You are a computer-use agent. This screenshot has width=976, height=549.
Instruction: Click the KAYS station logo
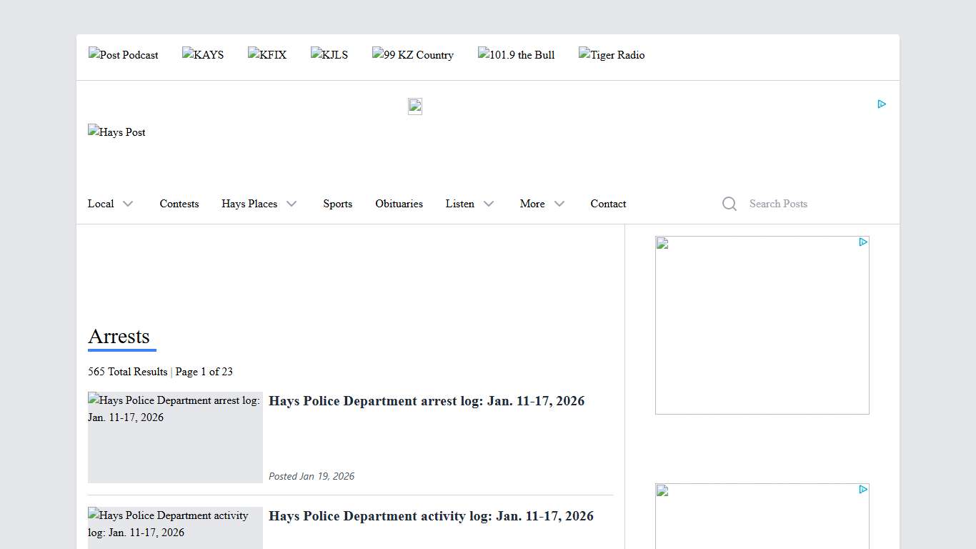(x=203, y=55)
